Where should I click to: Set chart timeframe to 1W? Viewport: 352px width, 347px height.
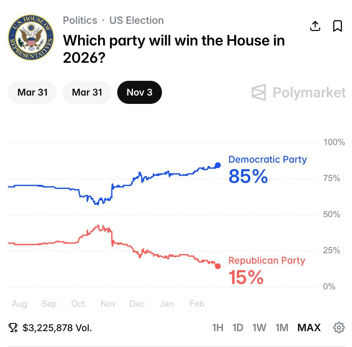(259, 328)
